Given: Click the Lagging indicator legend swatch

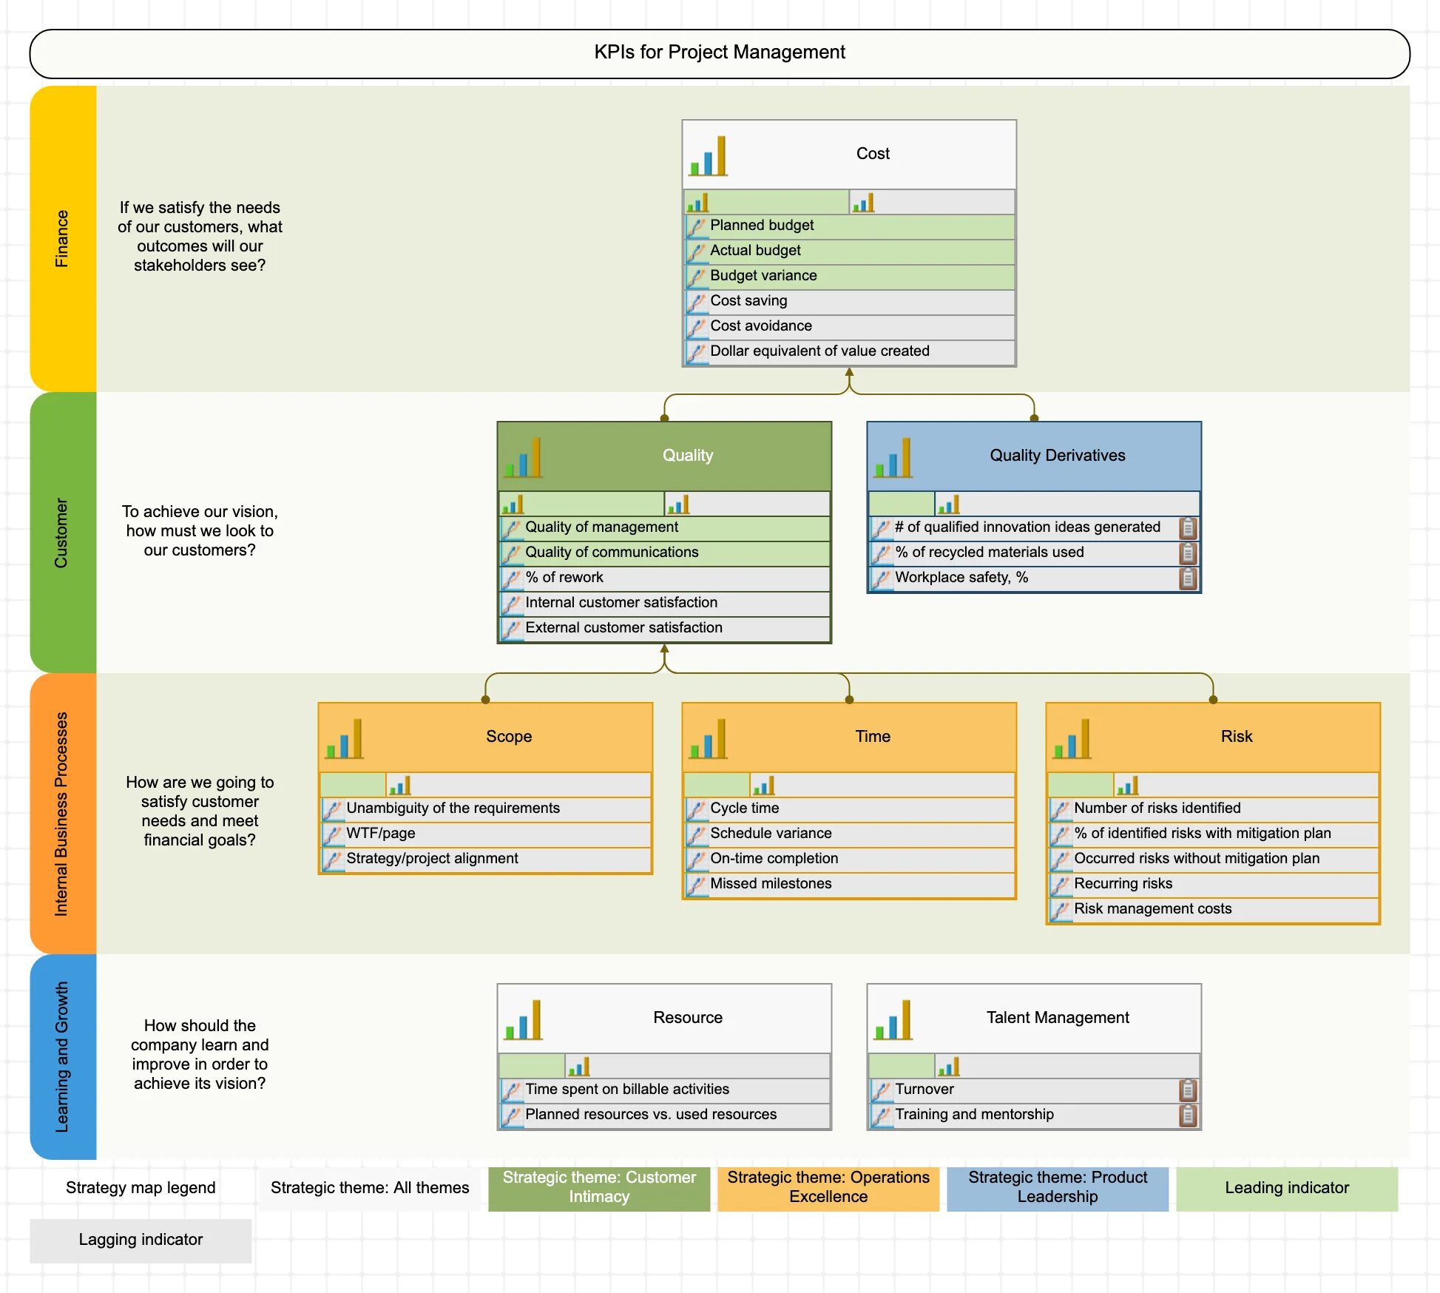Looking at the screenshot, I should pos(141,1240).
